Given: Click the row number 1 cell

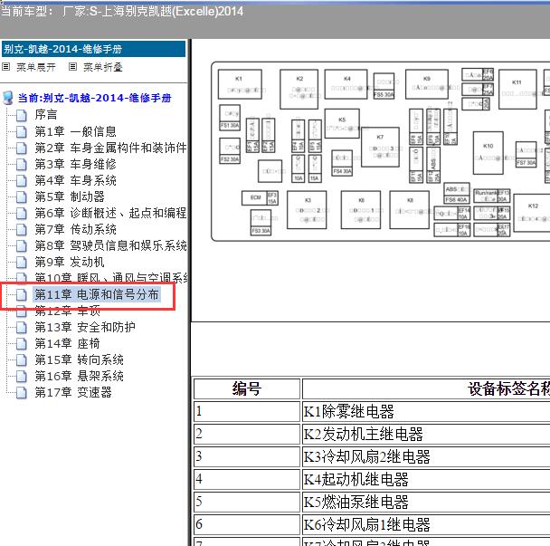Looking at the screenshot, I should (247, 411).
